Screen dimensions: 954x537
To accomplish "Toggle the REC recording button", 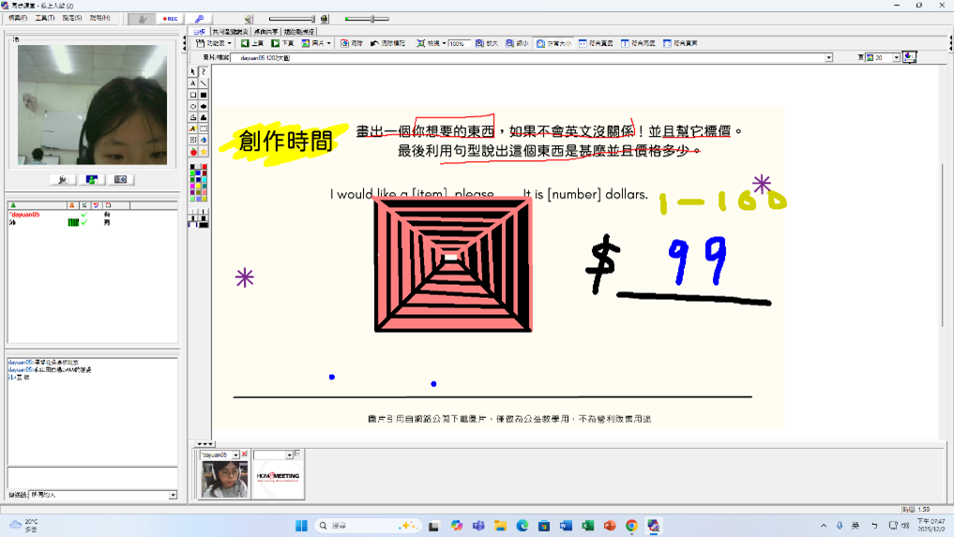I will 170,19.
